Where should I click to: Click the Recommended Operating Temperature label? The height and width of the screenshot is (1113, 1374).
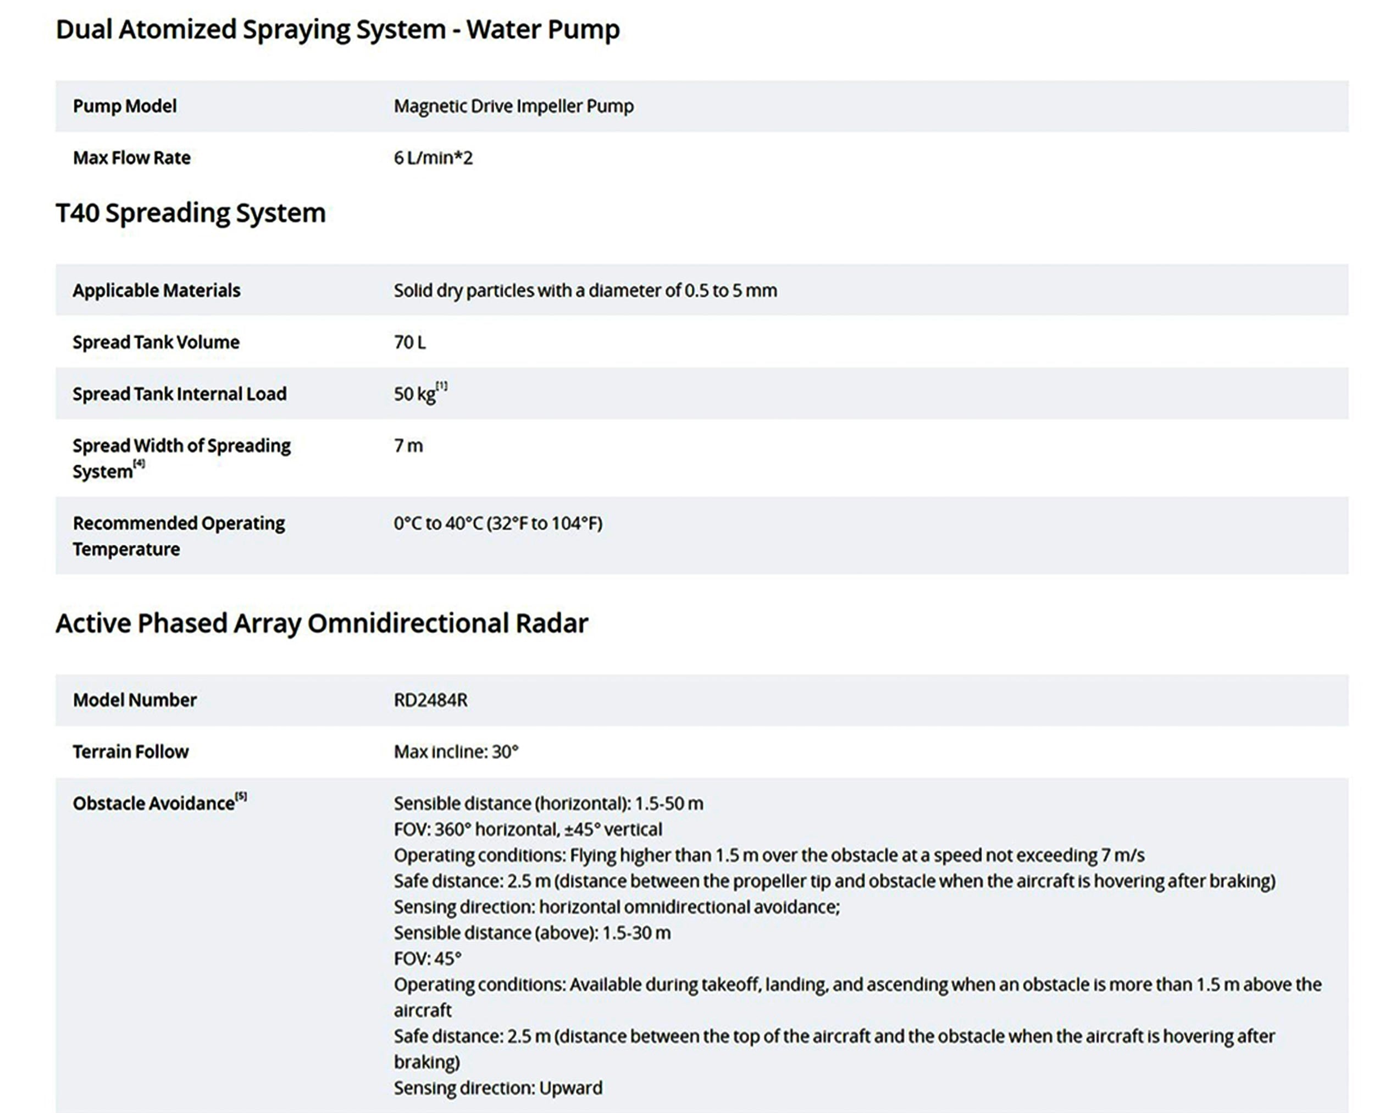pos(178,536)
